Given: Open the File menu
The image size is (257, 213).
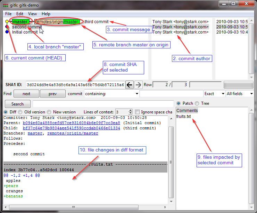Looking at the screenshot, I should click(x=8, y=14).
